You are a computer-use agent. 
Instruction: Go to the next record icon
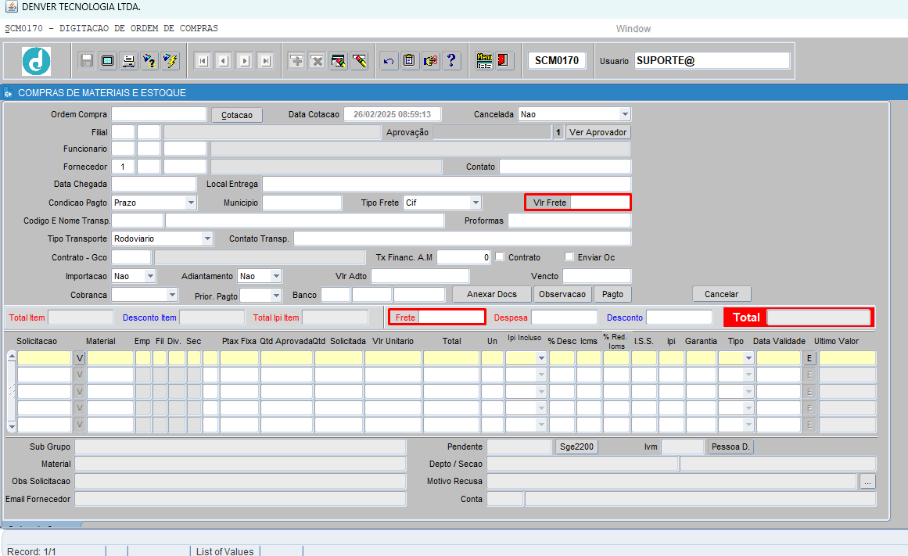244,61
